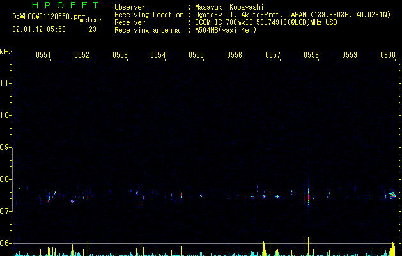This screenshot has height=256, width=402.
Task: Click the yellow intensity bar at 0552
Action: (x=88, y=248)
